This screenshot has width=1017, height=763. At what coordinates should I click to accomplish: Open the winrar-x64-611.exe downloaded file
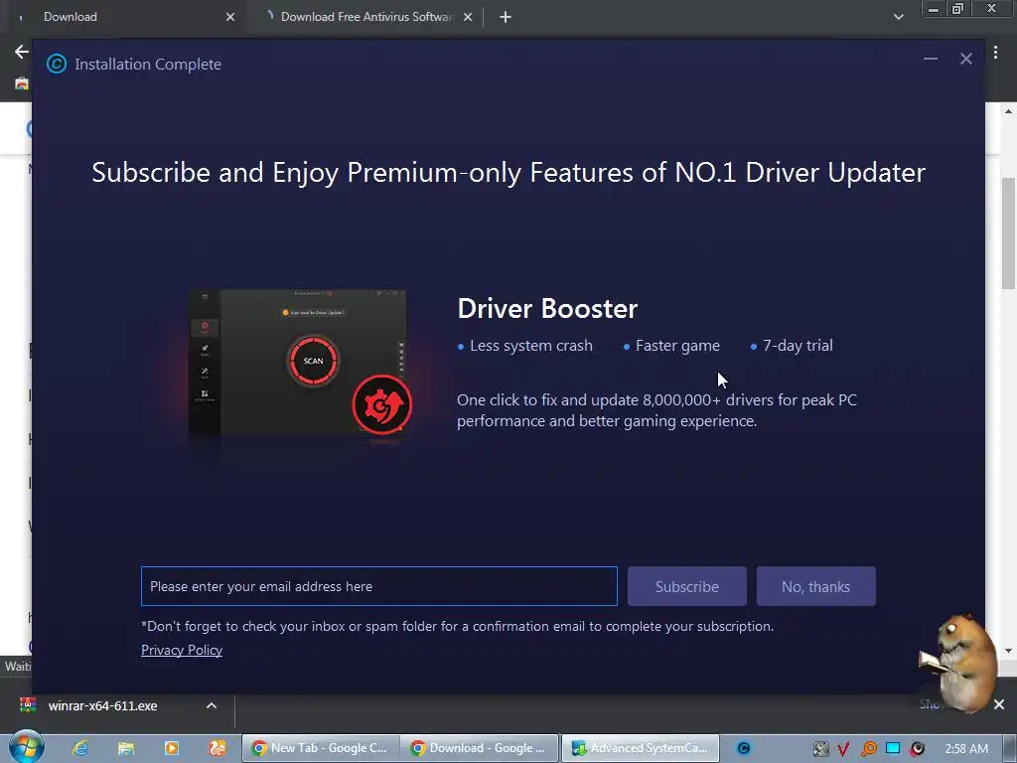tap(102, 706)
